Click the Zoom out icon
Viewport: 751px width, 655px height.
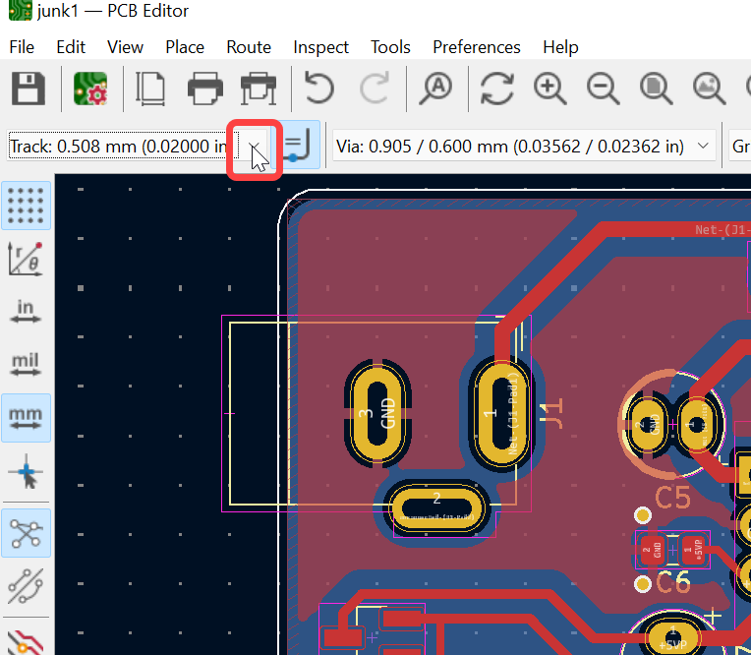coord(603,89)
